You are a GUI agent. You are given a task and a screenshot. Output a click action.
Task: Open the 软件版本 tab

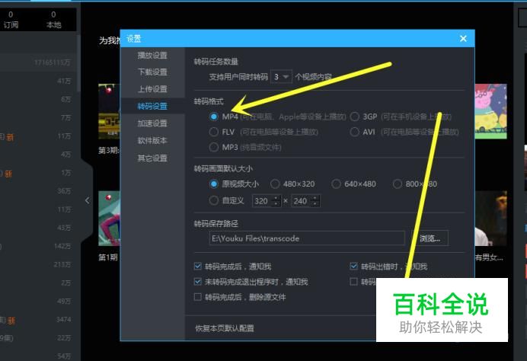[152, 140]
